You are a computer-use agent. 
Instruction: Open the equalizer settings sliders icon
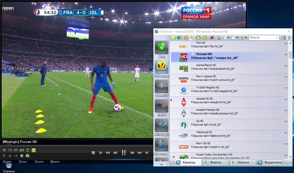click(4, 156)
